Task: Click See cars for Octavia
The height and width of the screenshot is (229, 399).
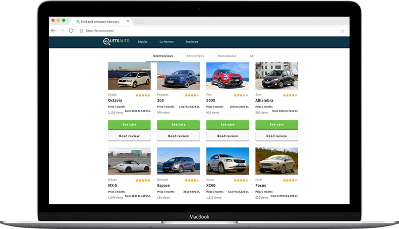Action: click(129, 125)
